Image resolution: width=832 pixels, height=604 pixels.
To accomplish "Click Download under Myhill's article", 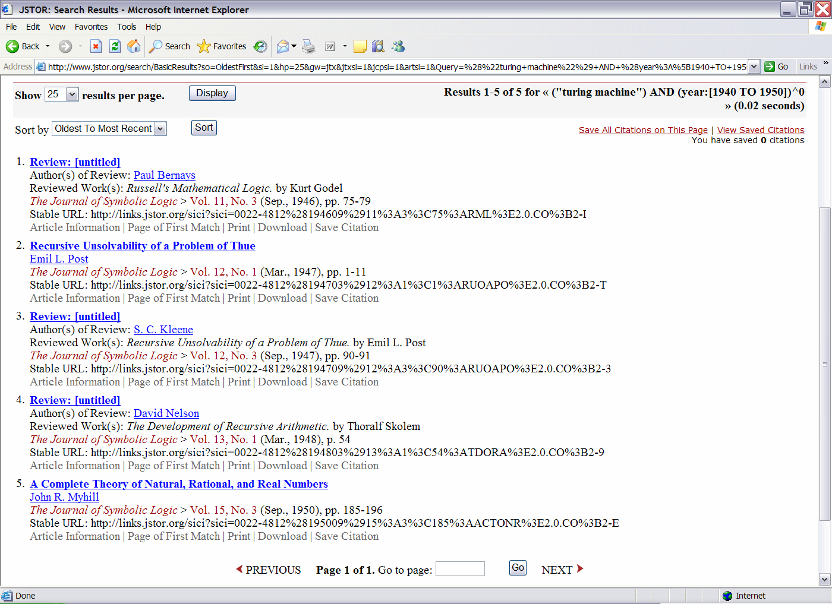I will click(x=282, y=536).
